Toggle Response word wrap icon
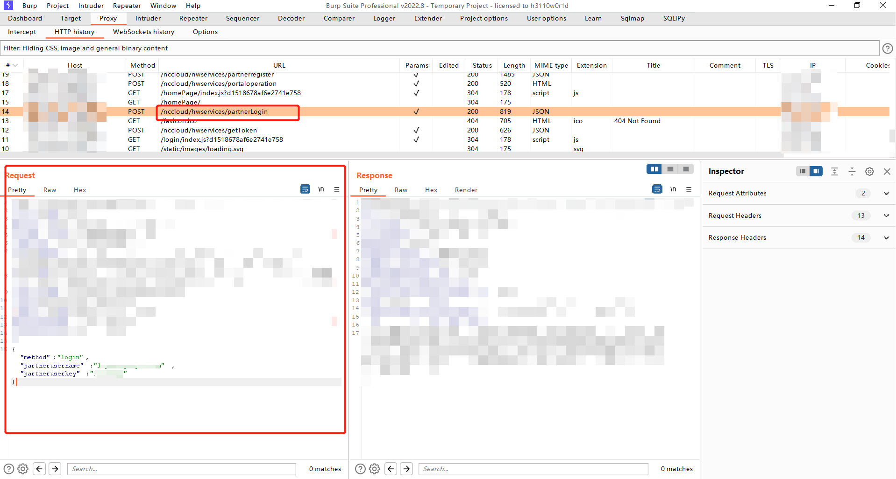The image size is (896, 479). click(x=657, y=189)
